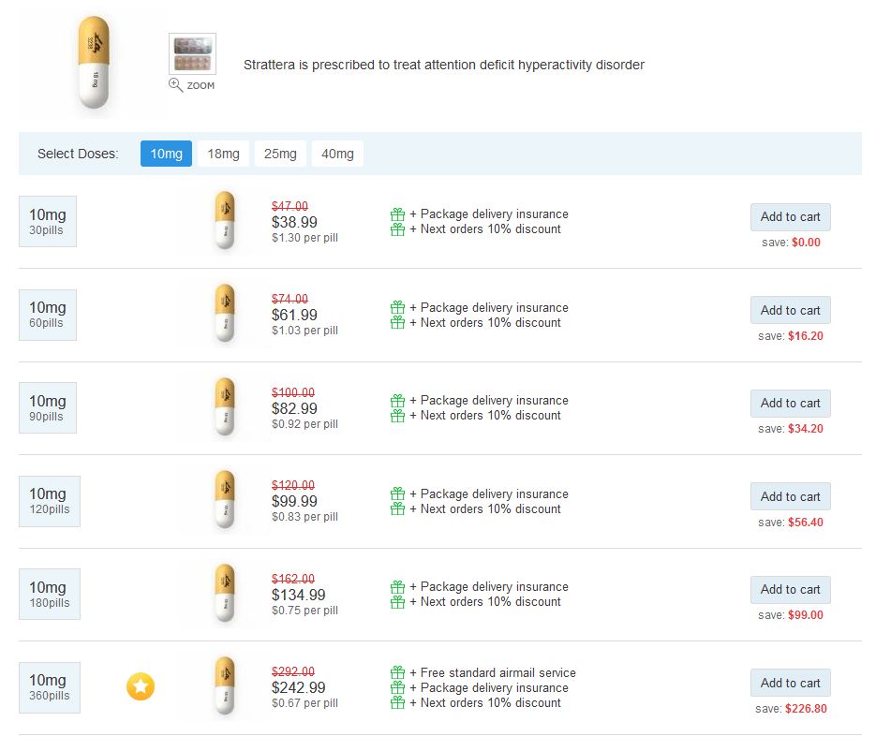Click the $242.99 price
Screen dimensions: 876x751
click(x=298, y=688)
